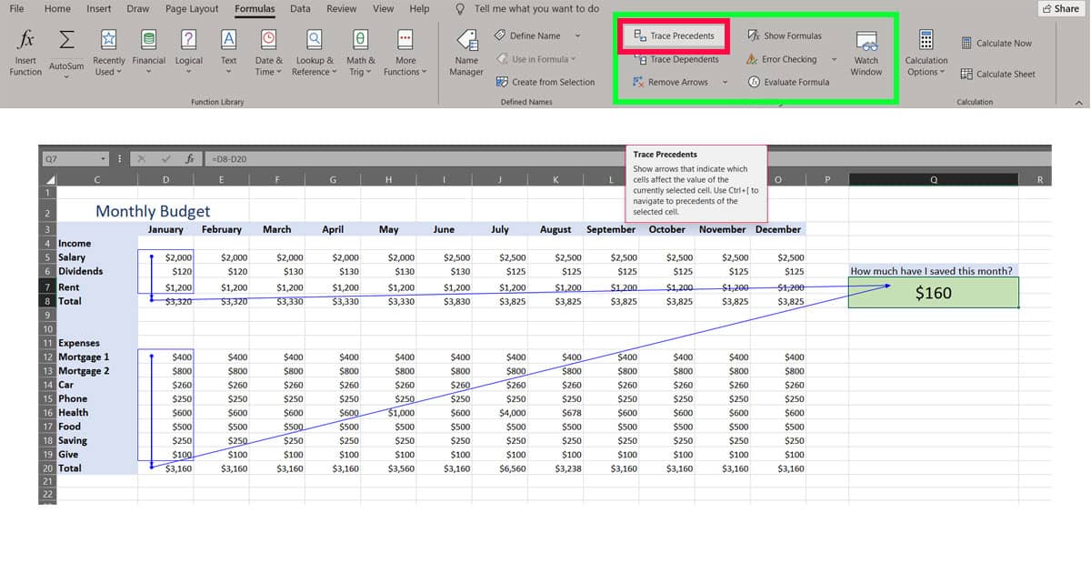
Task: Run Error Checking
Action: click(x=787, y=59)
